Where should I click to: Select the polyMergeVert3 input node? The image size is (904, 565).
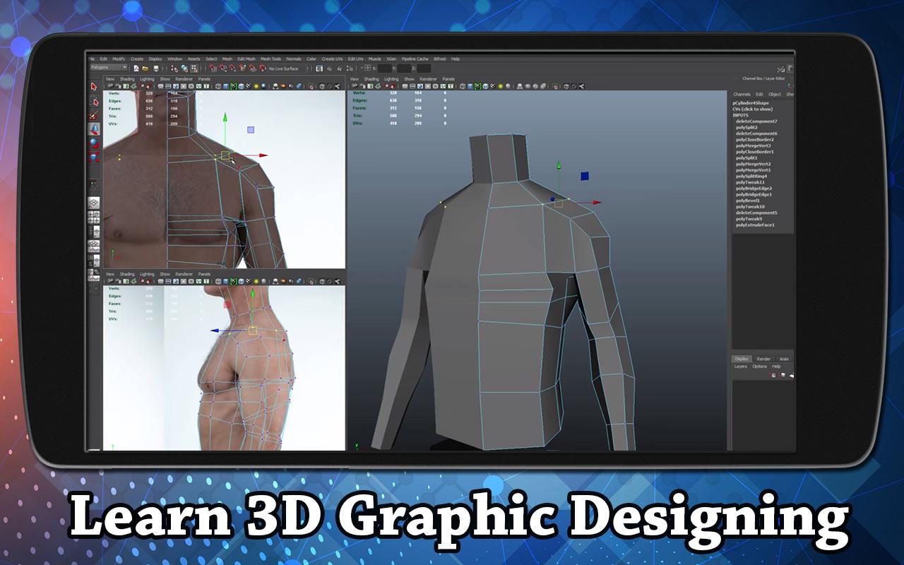click(x=754, y=145)
